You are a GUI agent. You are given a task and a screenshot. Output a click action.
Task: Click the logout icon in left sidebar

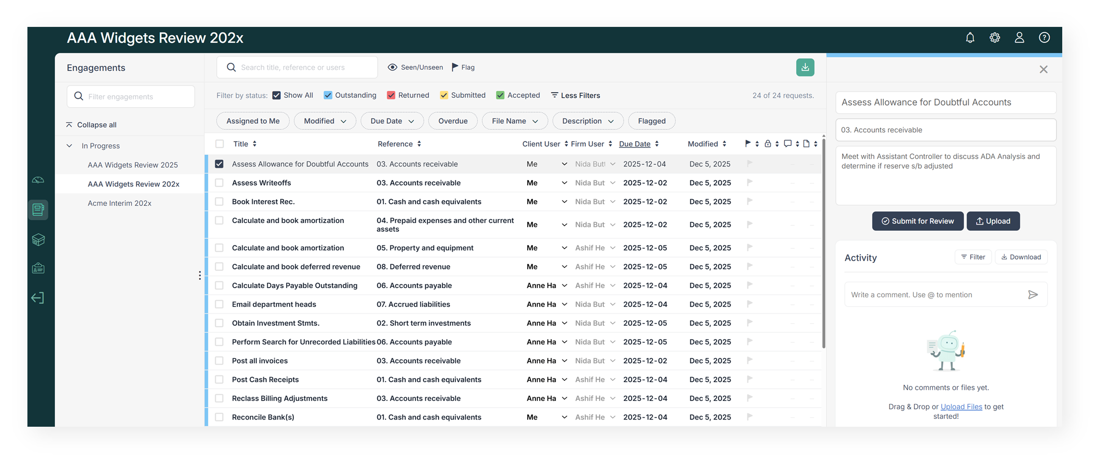38,298
